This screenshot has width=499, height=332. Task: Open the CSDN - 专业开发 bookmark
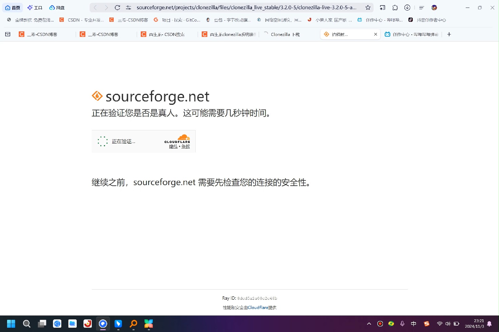(82, 20)
